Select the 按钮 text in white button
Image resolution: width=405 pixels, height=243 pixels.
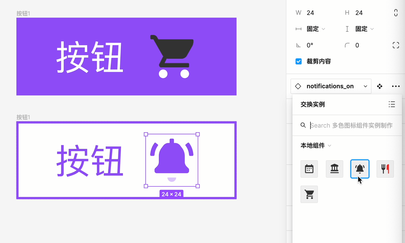(90, 161)
